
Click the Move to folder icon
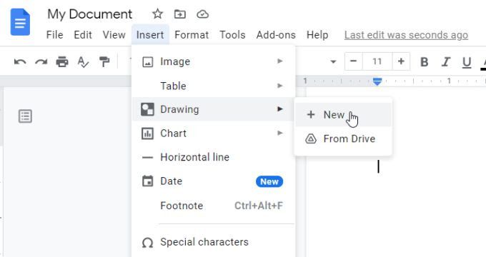coord(180,14)
